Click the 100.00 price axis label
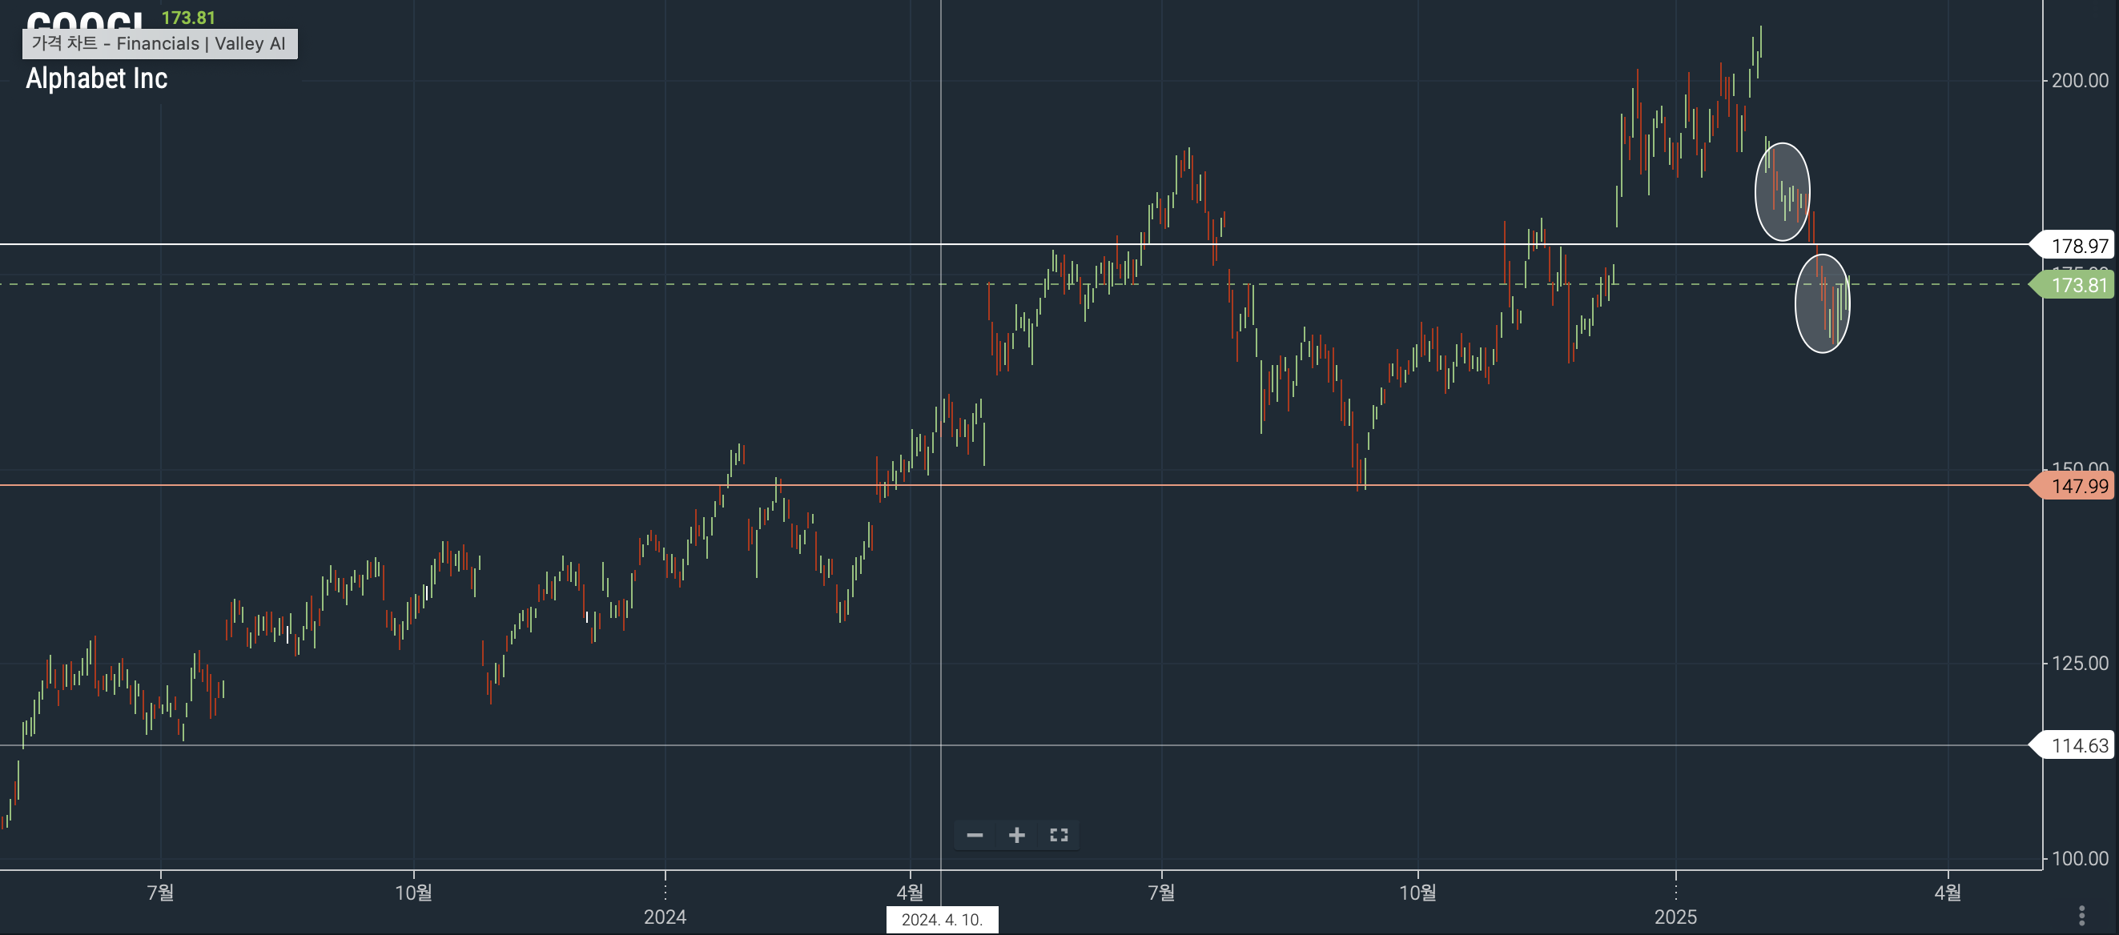Viewport: 2119px width, 935px height. (x=2079, y=858)
